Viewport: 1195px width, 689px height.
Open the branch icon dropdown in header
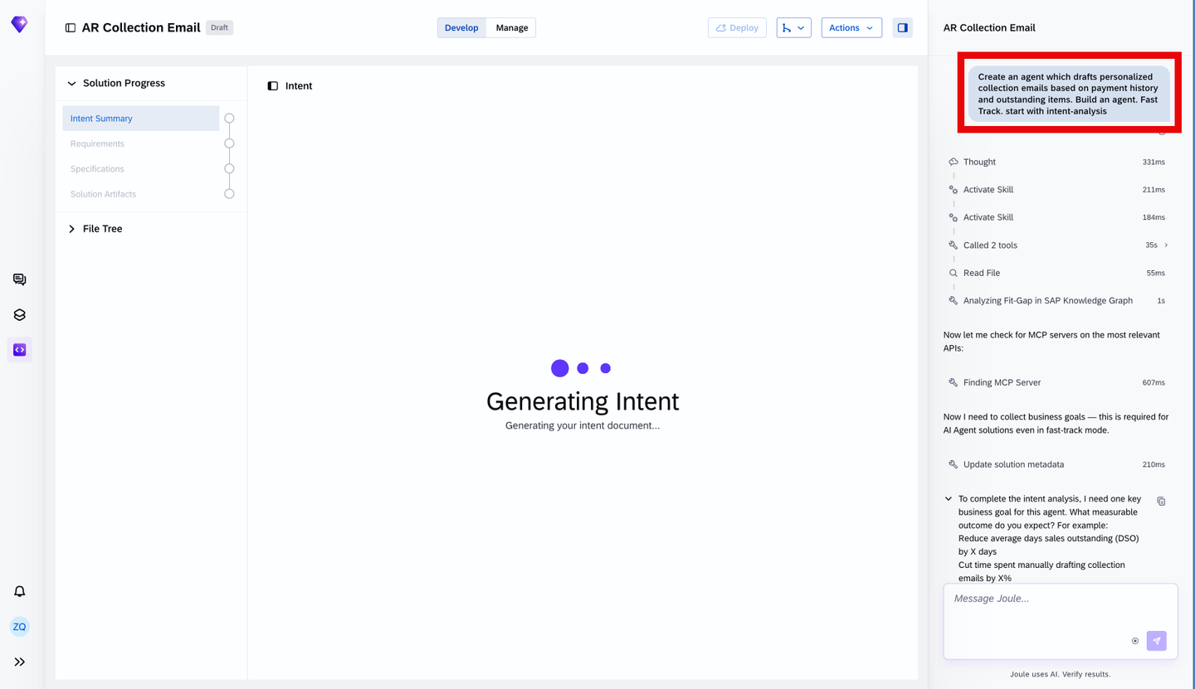click(793, 27)
